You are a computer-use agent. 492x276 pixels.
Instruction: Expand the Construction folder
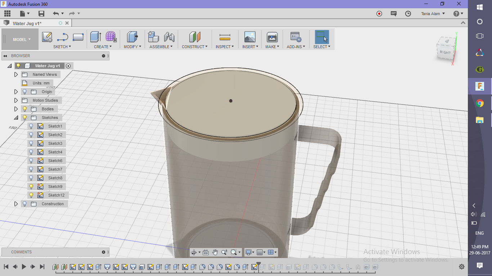click(16, 204)
